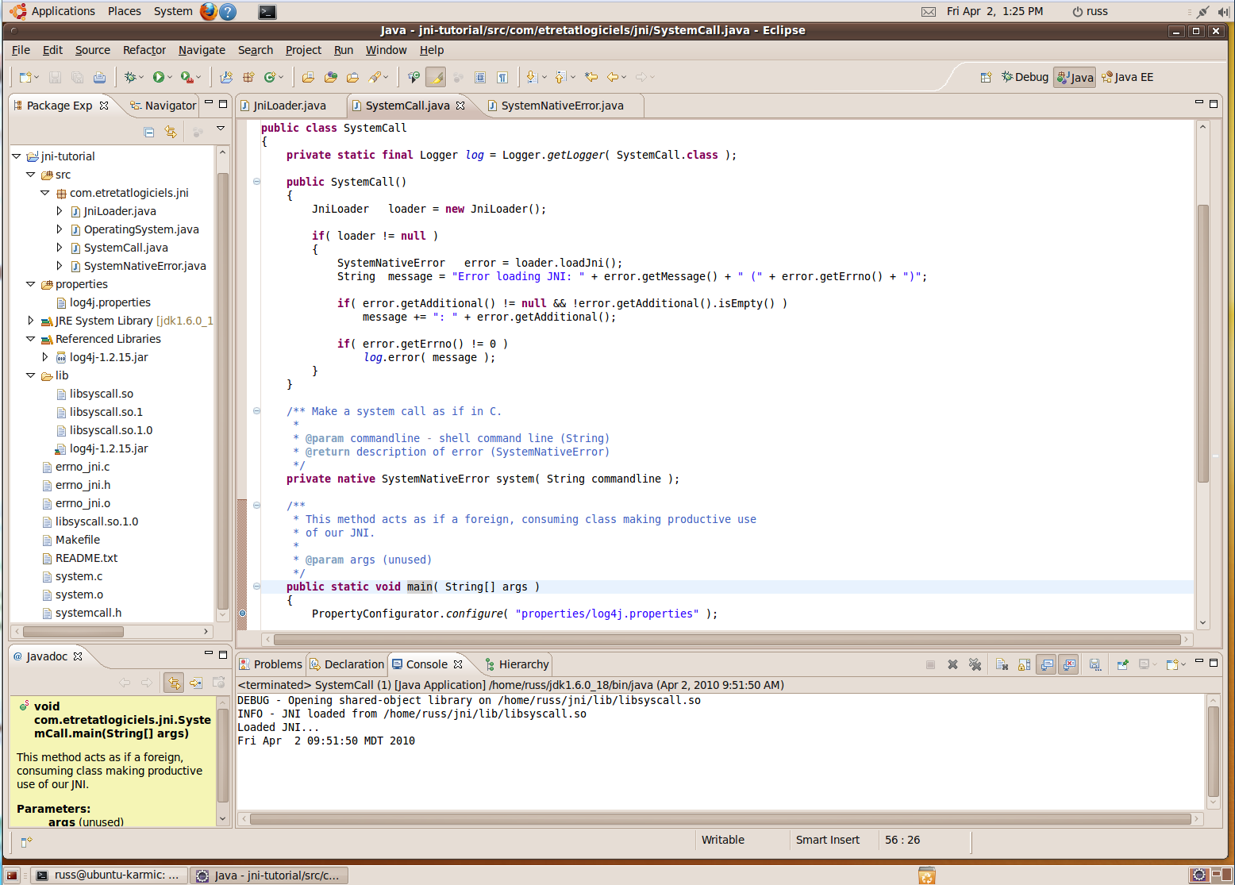Image resolution: width=1235 pixels, height=885 pixels.
Task: Switch to the Debug perspective
Action: point(1025,77)
